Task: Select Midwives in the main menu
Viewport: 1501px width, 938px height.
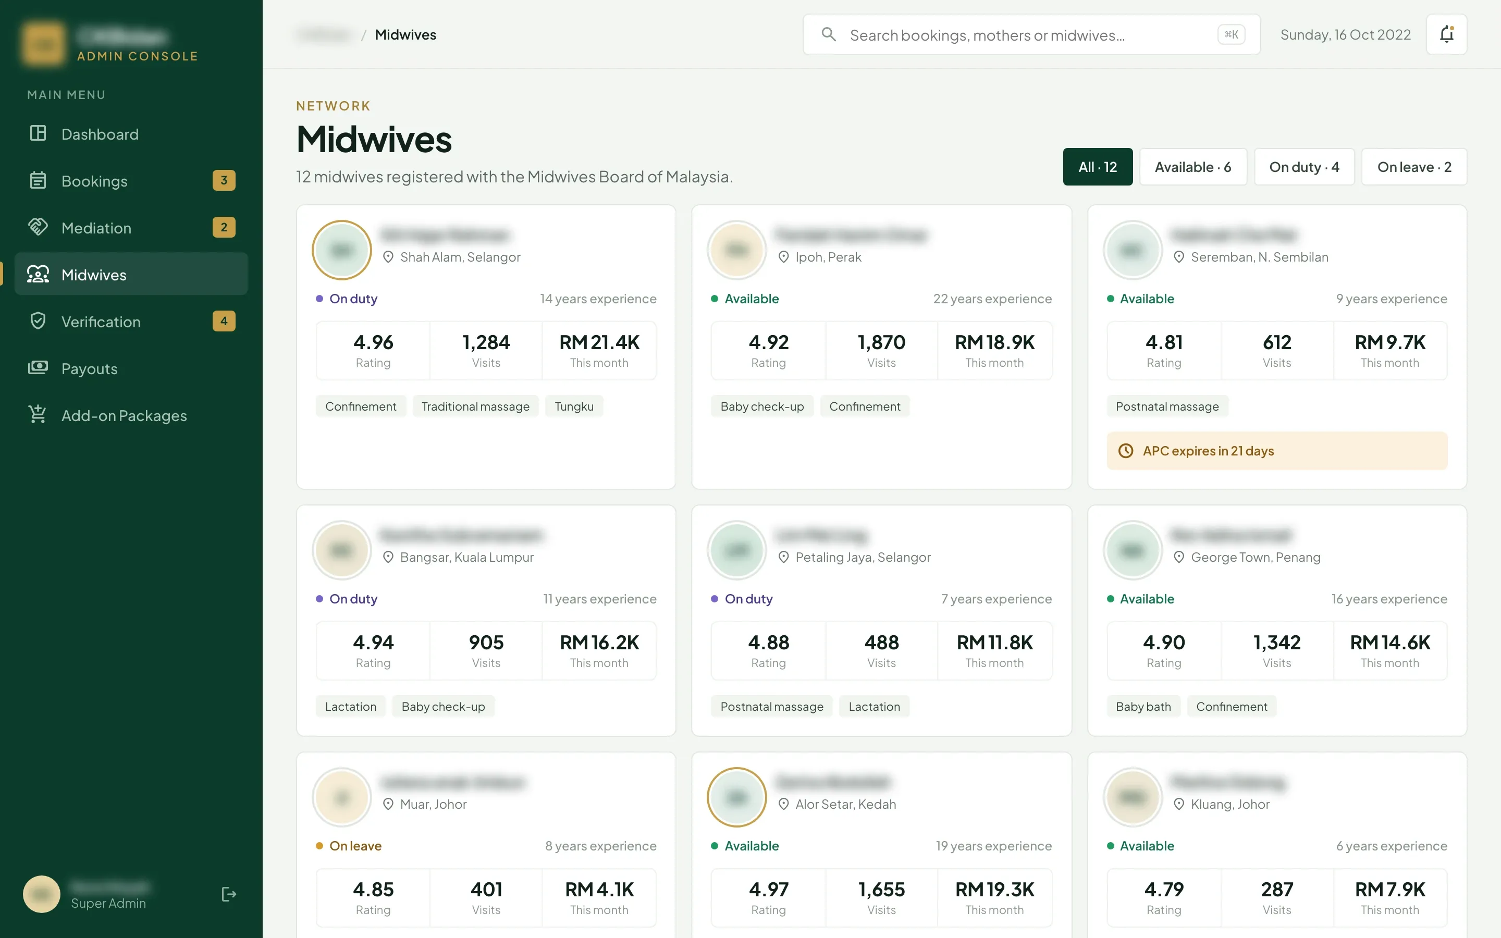Action: point(131,274)
